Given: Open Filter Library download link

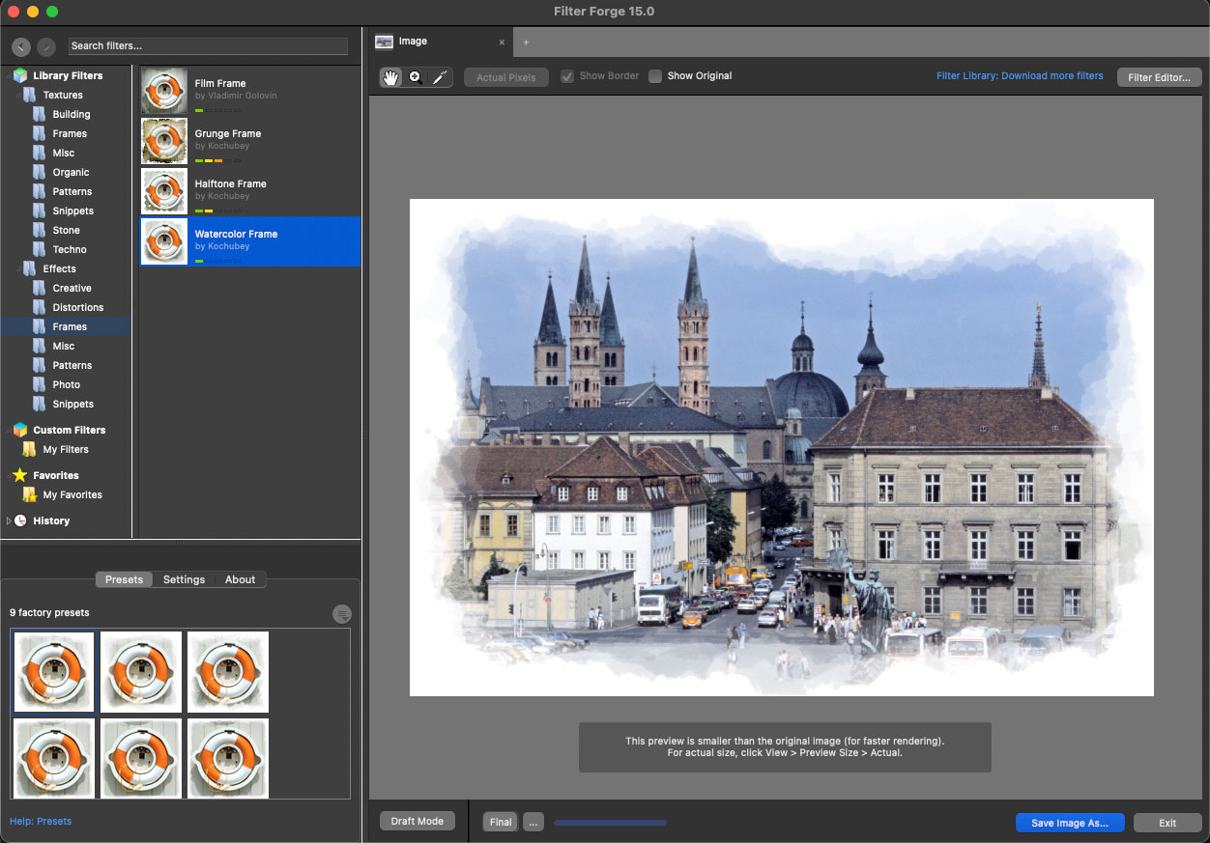Looking at the screenshot, I should coord(1020,76).
